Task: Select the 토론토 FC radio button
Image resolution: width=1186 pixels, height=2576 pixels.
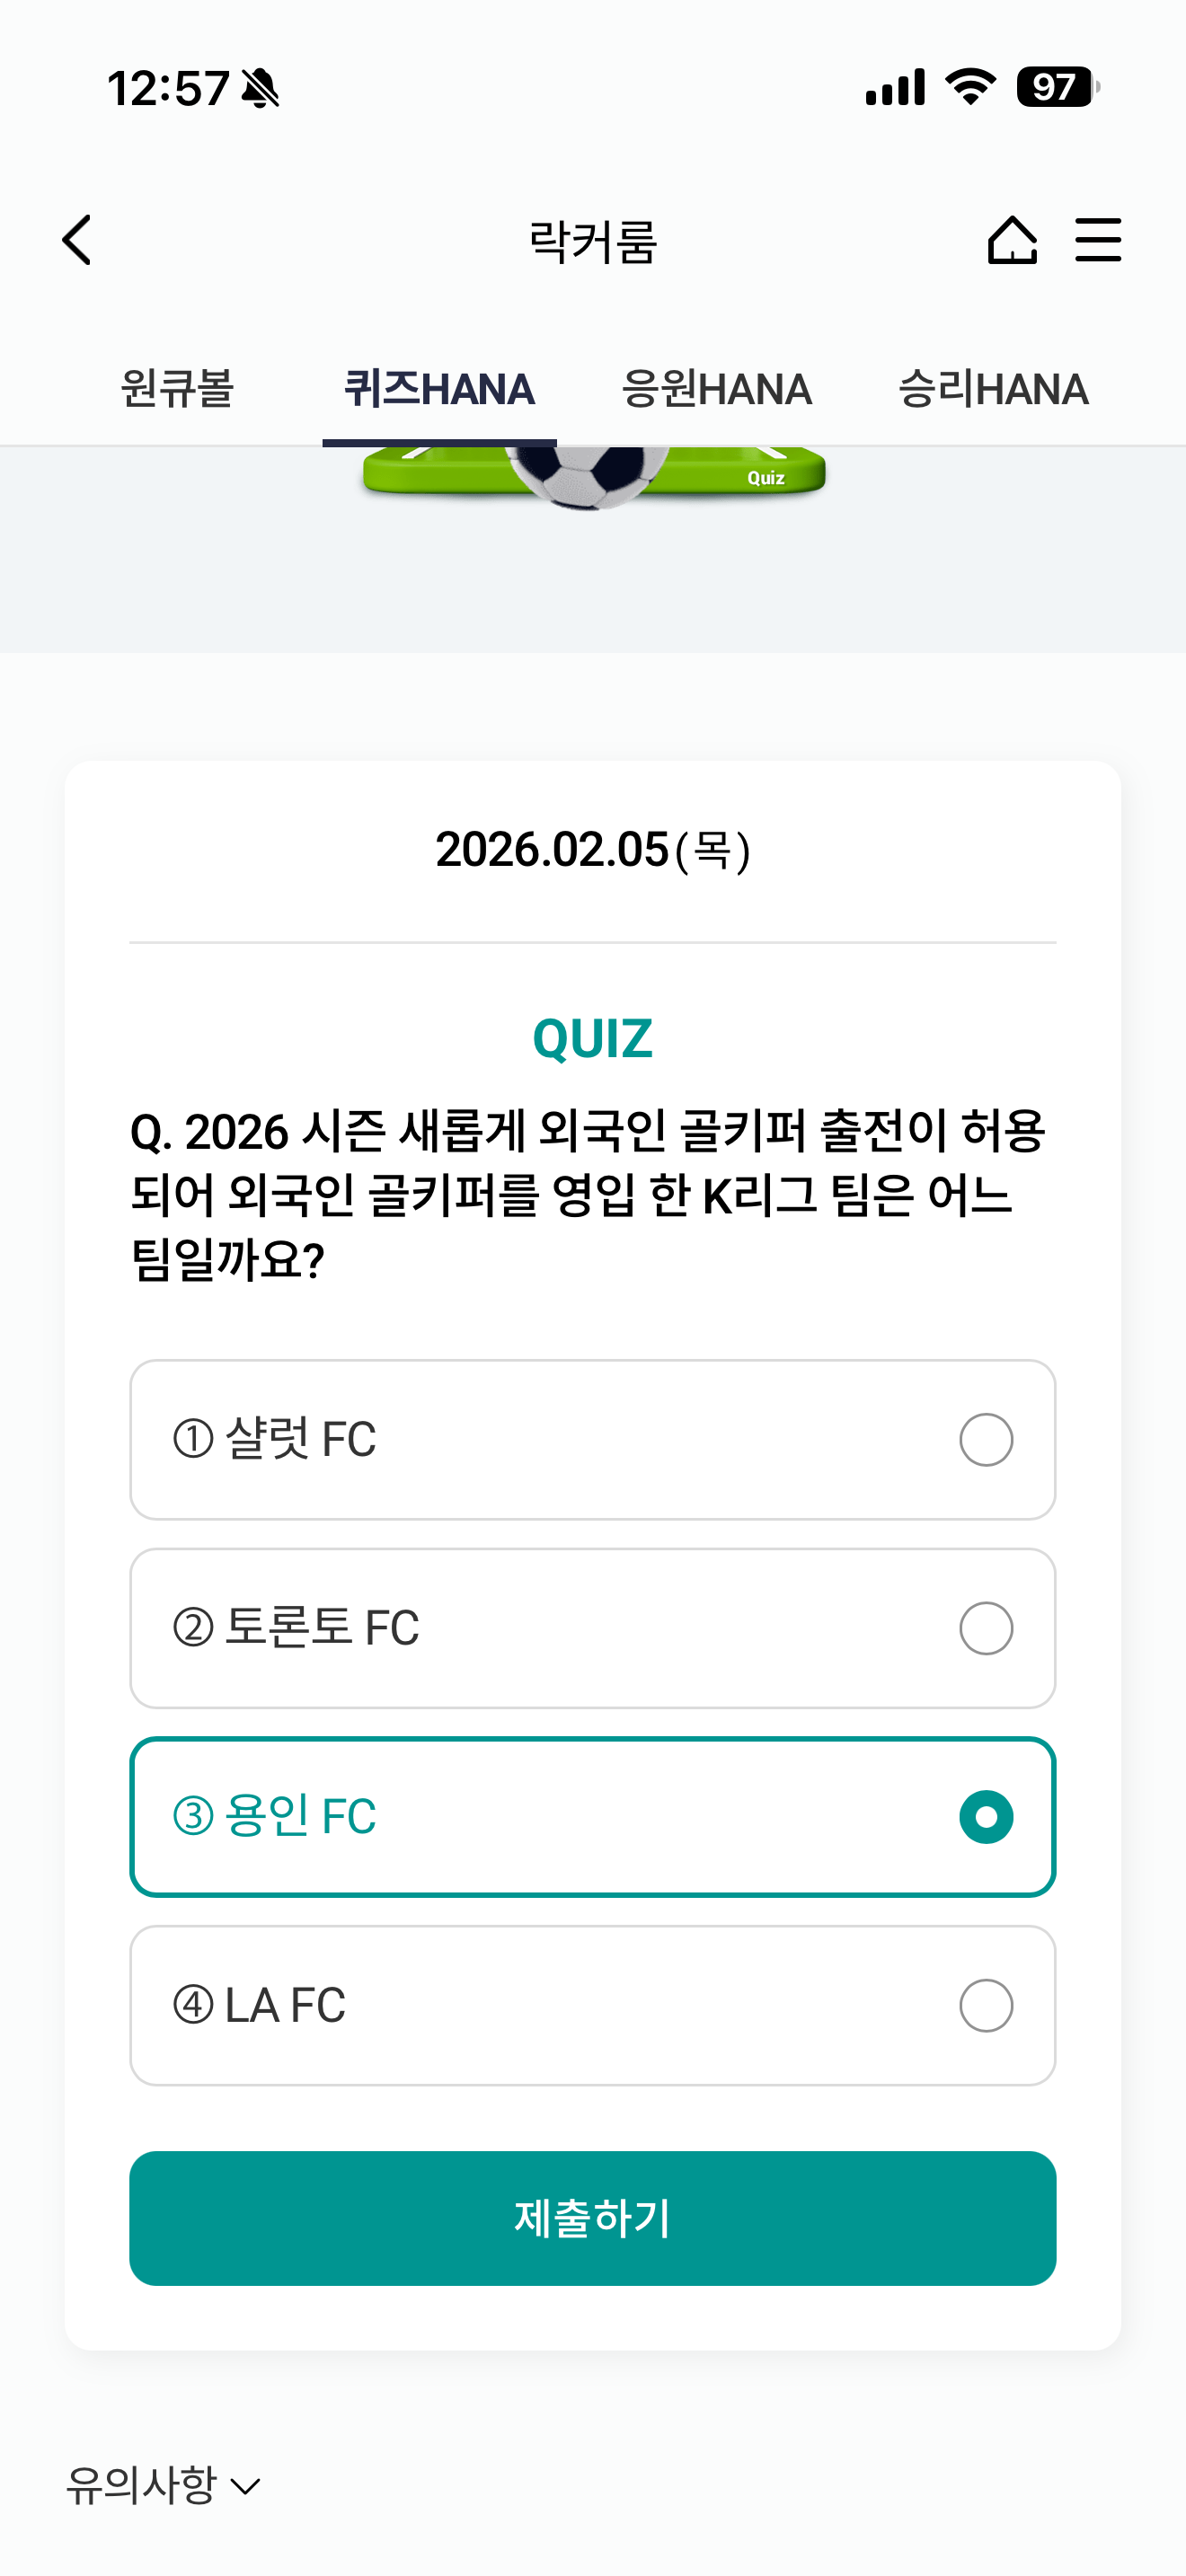Action: pyautogui.click(x=986, y=1628)
